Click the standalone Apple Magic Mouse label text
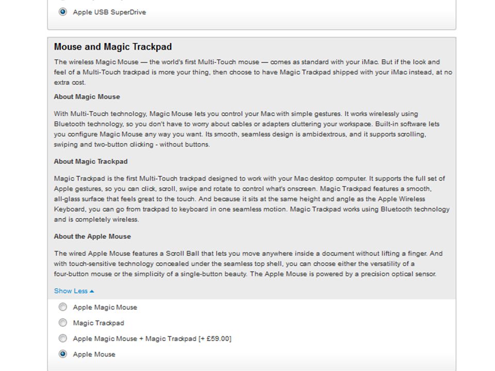This screenshot has width=495, height=371. [105, 307]
